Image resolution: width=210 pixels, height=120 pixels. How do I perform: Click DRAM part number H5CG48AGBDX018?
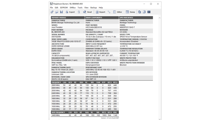click(94, 27)
